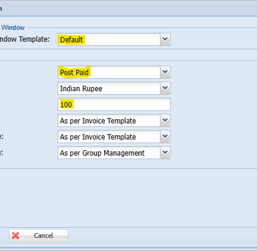The height and width of the screenshot is (251, 257).
Task: Click the blank area below Group Management field
Action: (x=128, y=198)
